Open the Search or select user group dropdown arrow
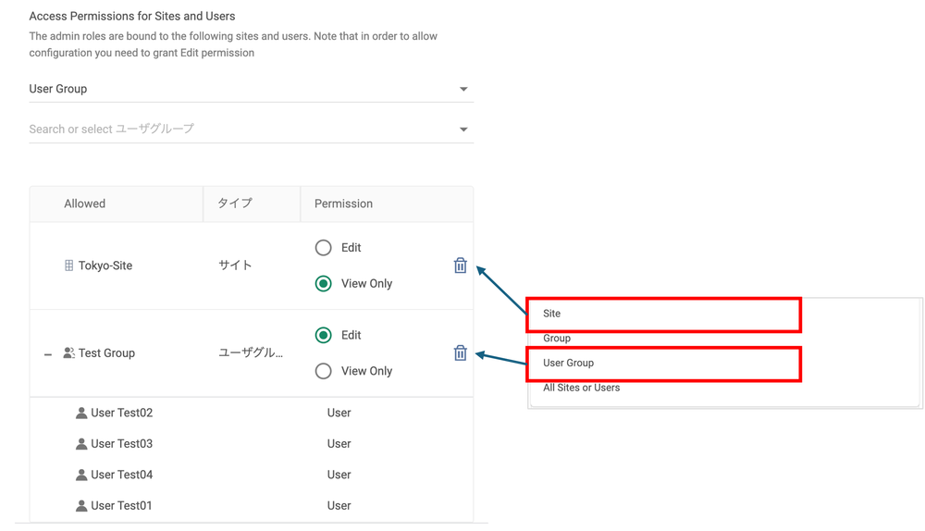Viewport: 925px width, 531px height. point(463,130)
